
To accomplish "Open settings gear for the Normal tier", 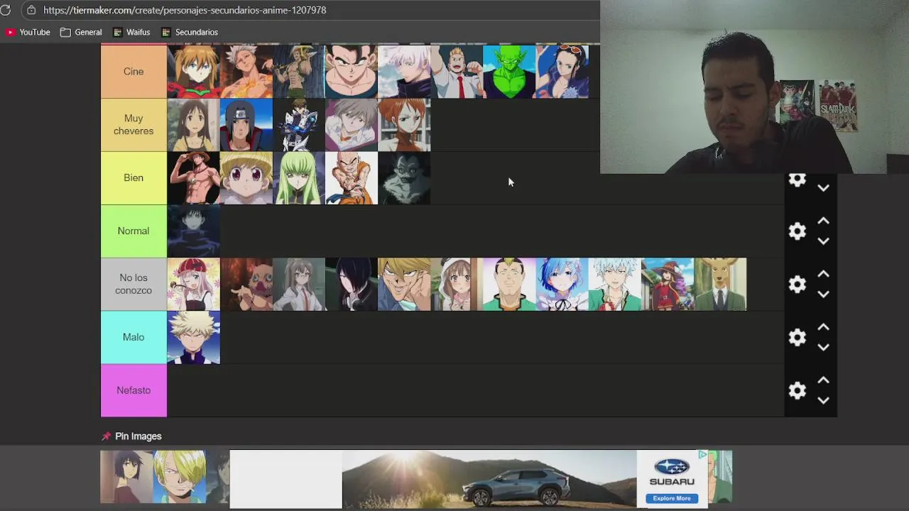I will pyautogui.click(x=798, y=231).
